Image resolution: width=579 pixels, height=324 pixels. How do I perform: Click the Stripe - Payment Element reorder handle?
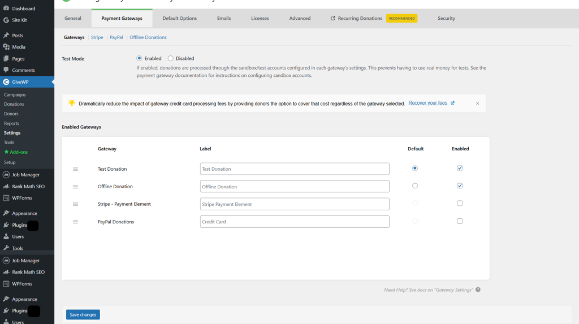[x=75, y=204]
